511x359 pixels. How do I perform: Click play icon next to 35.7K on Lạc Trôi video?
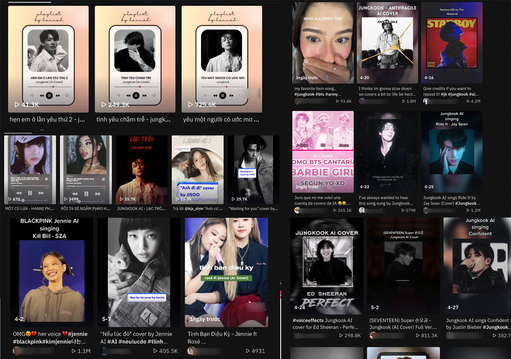(121, 199)
